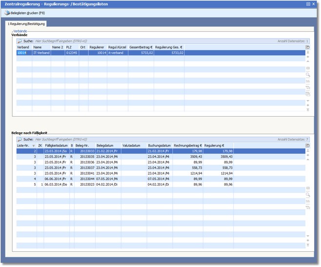Click filter icon beside Verbände table
321x267 pixels.
(308, 87)
